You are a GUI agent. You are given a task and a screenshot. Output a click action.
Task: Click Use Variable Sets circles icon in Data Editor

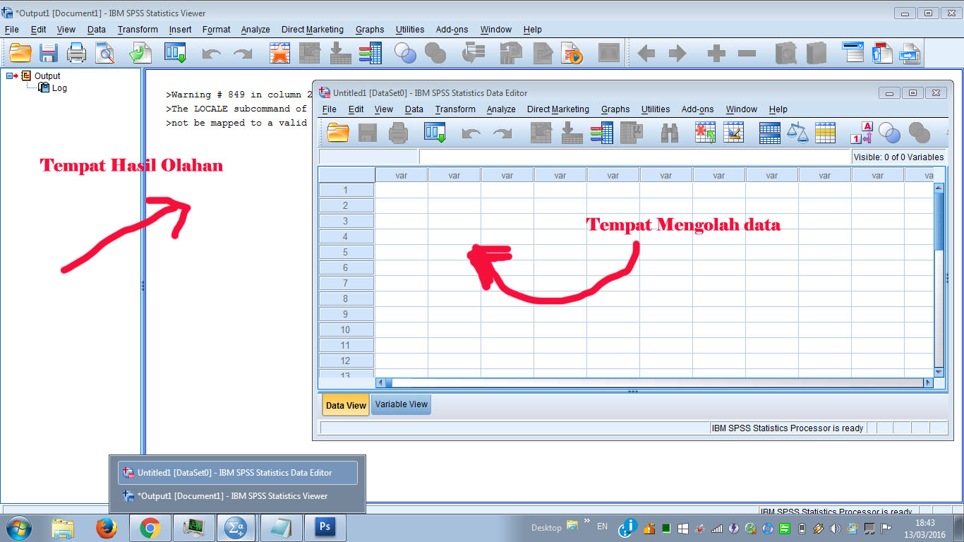click(889, 132)
